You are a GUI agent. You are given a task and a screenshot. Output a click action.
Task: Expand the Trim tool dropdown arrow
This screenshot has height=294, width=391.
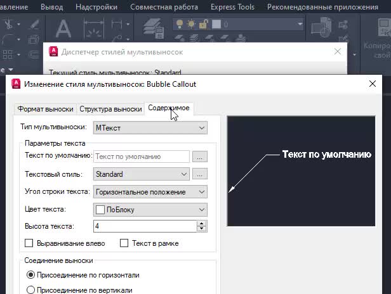19,24
